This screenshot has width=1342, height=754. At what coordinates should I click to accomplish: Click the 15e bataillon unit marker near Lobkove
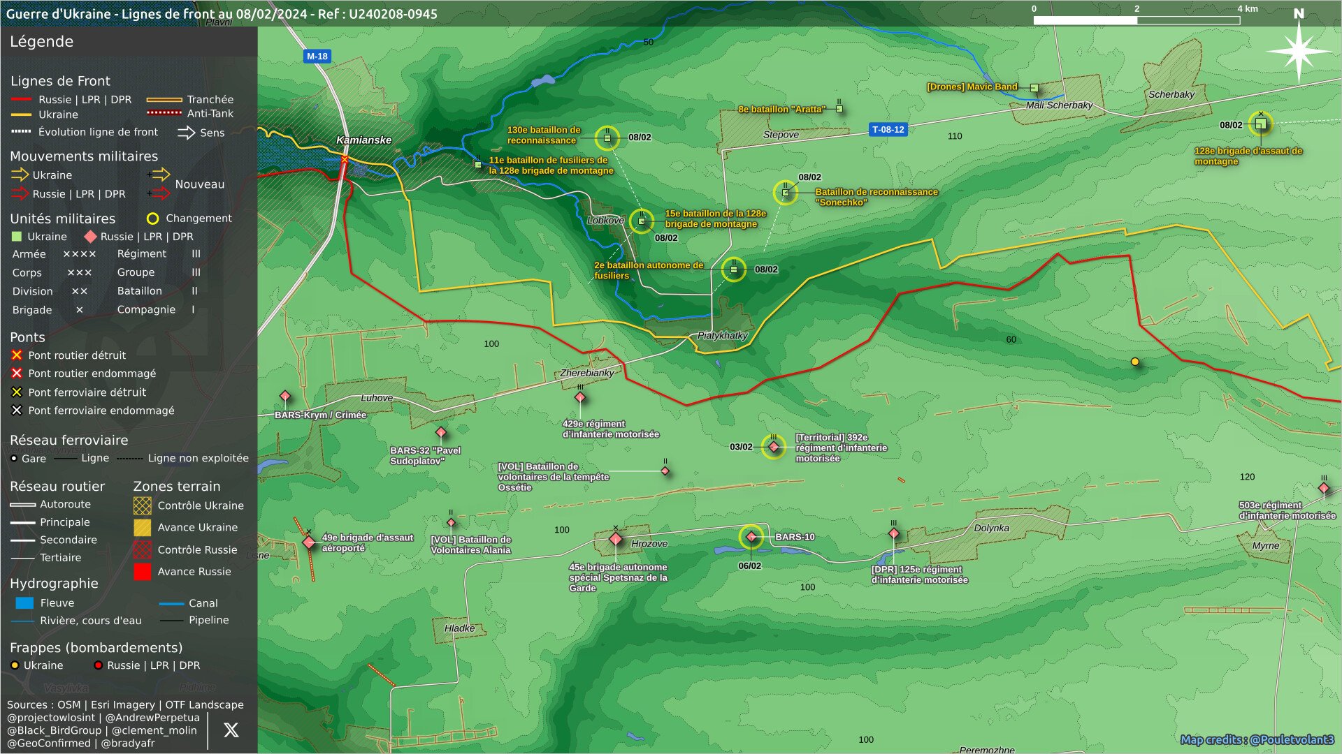pos(642,221)
